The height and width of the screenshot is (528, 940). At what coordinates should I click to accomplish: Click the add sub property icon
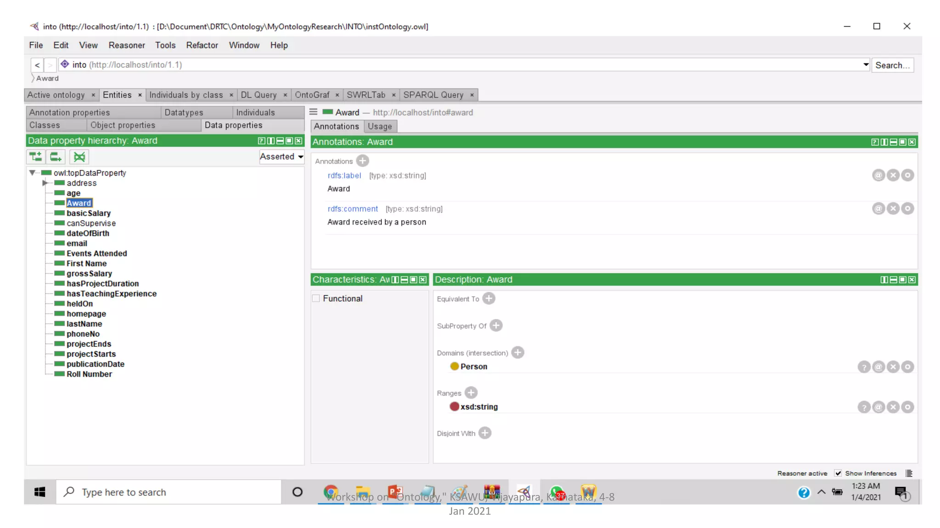35,157
